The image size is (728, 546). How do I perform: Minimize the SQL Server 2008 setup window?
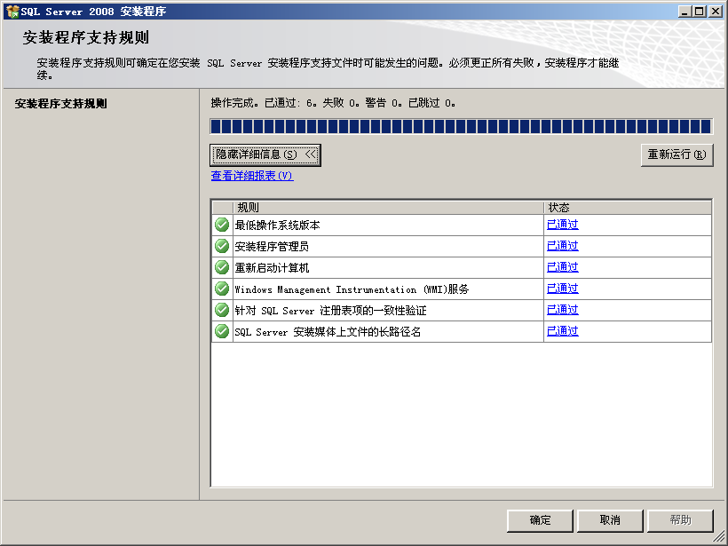point(684,12)
